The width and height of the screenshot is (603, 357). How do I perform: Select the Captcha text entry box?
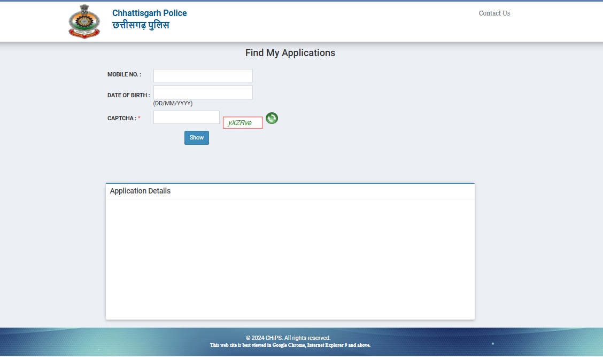tap(186, 118)
